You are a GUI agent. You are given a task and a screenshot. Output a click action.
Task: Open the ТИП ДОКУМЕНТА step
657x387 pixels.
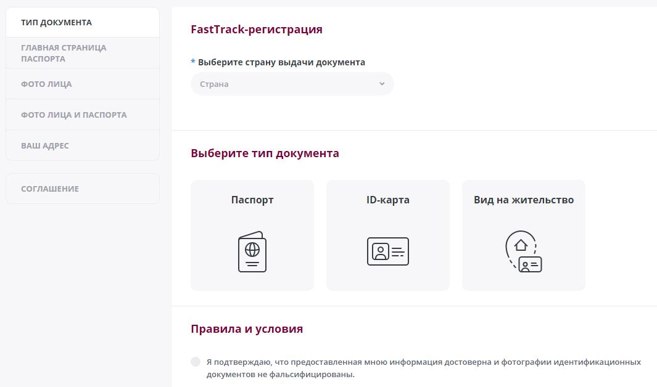(83, 23)
